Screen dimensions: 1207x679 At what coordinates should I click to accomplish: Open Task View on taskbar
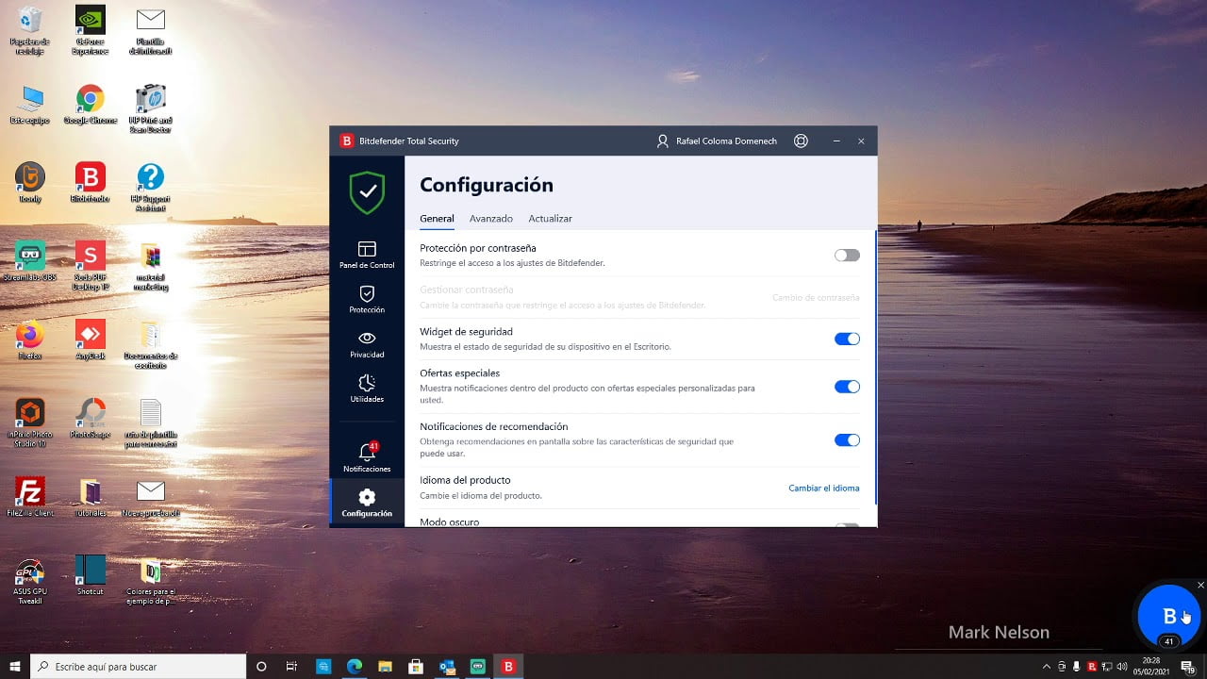point(291,667)
